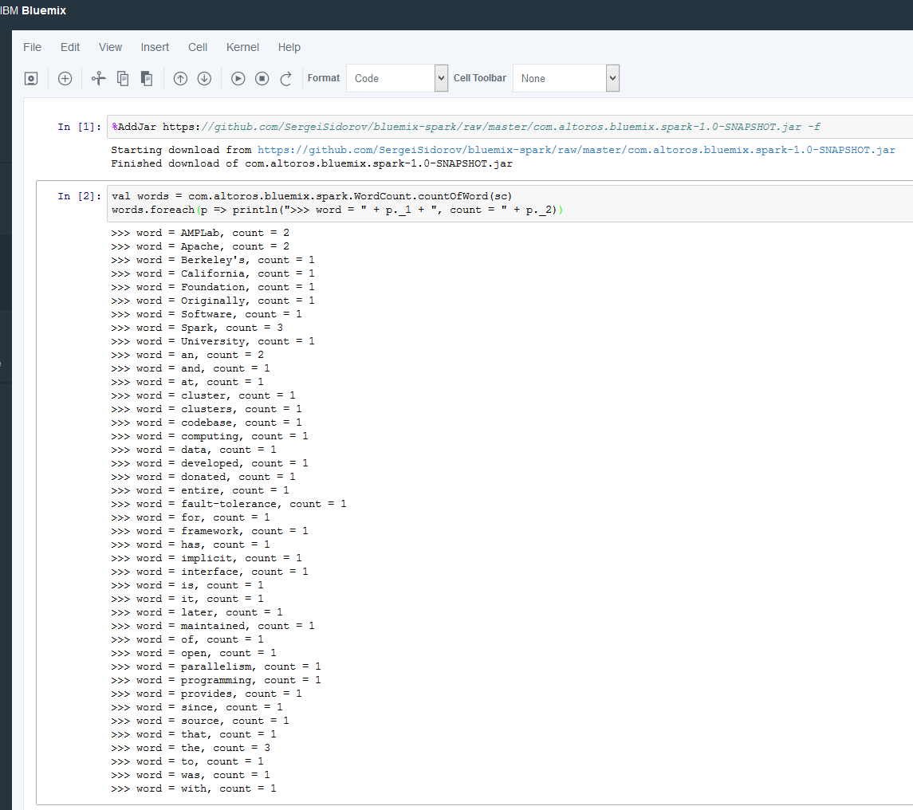Screen dimensions: 913x810
Task: Click output line 'word = was, count = 1'
Action: (191, 775)
